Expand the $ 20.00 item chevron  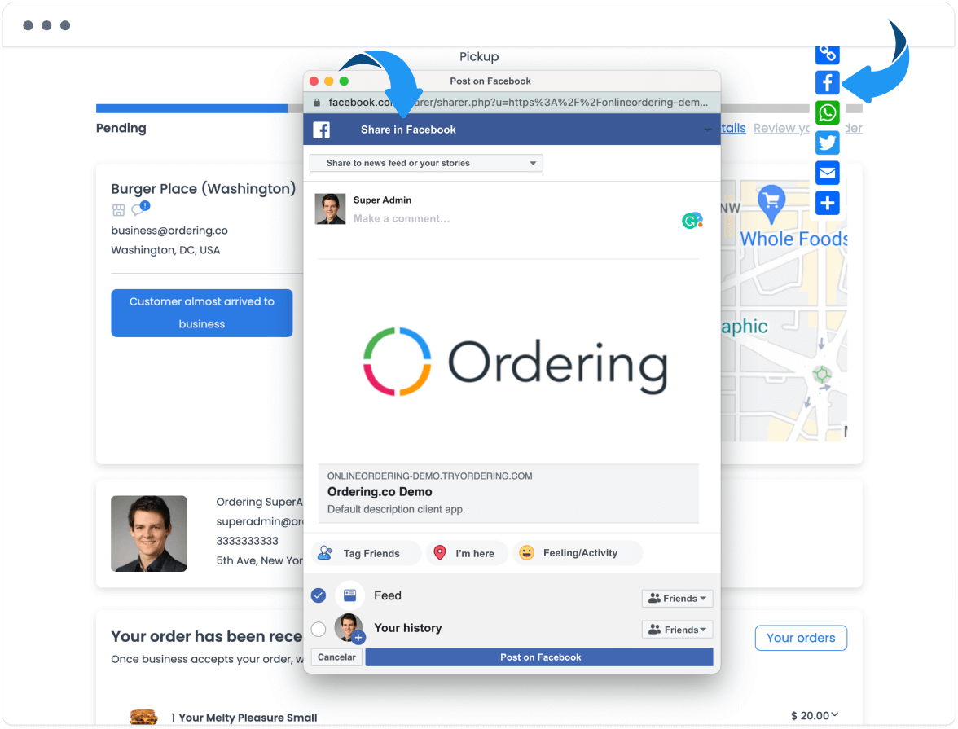click(834, 714)
